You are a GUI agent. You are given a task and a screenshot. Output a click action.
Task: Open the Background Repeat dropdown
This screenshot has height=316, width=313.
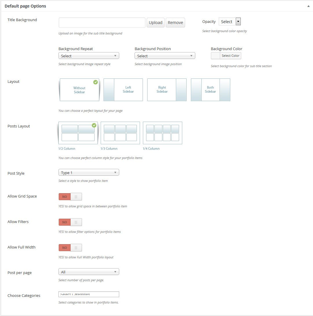coord(89,56)
